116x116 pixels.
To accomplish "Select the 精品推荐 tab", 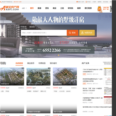I will click(31, 63).
